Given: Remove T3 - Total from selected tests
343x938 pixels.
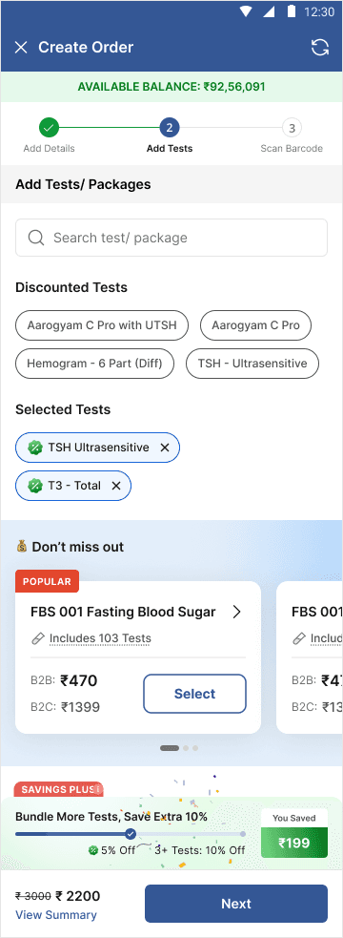Looking at the screenshot, I should pos(116,486).
